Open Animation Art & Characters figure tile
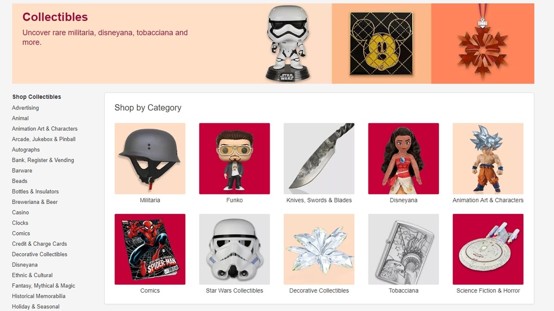554x311 pixels. pyautogui.click(x=488, y=159)
